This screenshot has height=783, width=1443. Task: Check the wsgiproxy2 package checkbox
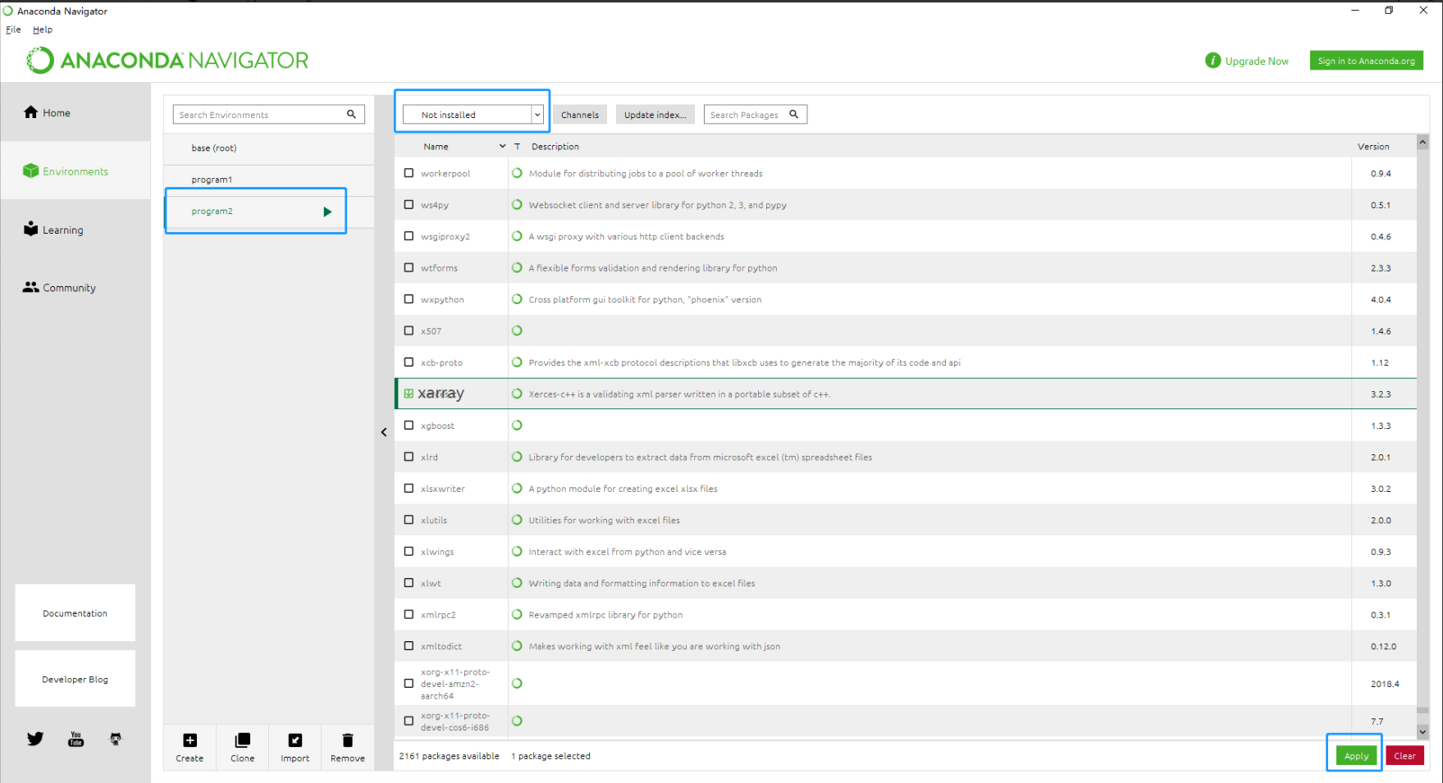click(x=409, y=236)
